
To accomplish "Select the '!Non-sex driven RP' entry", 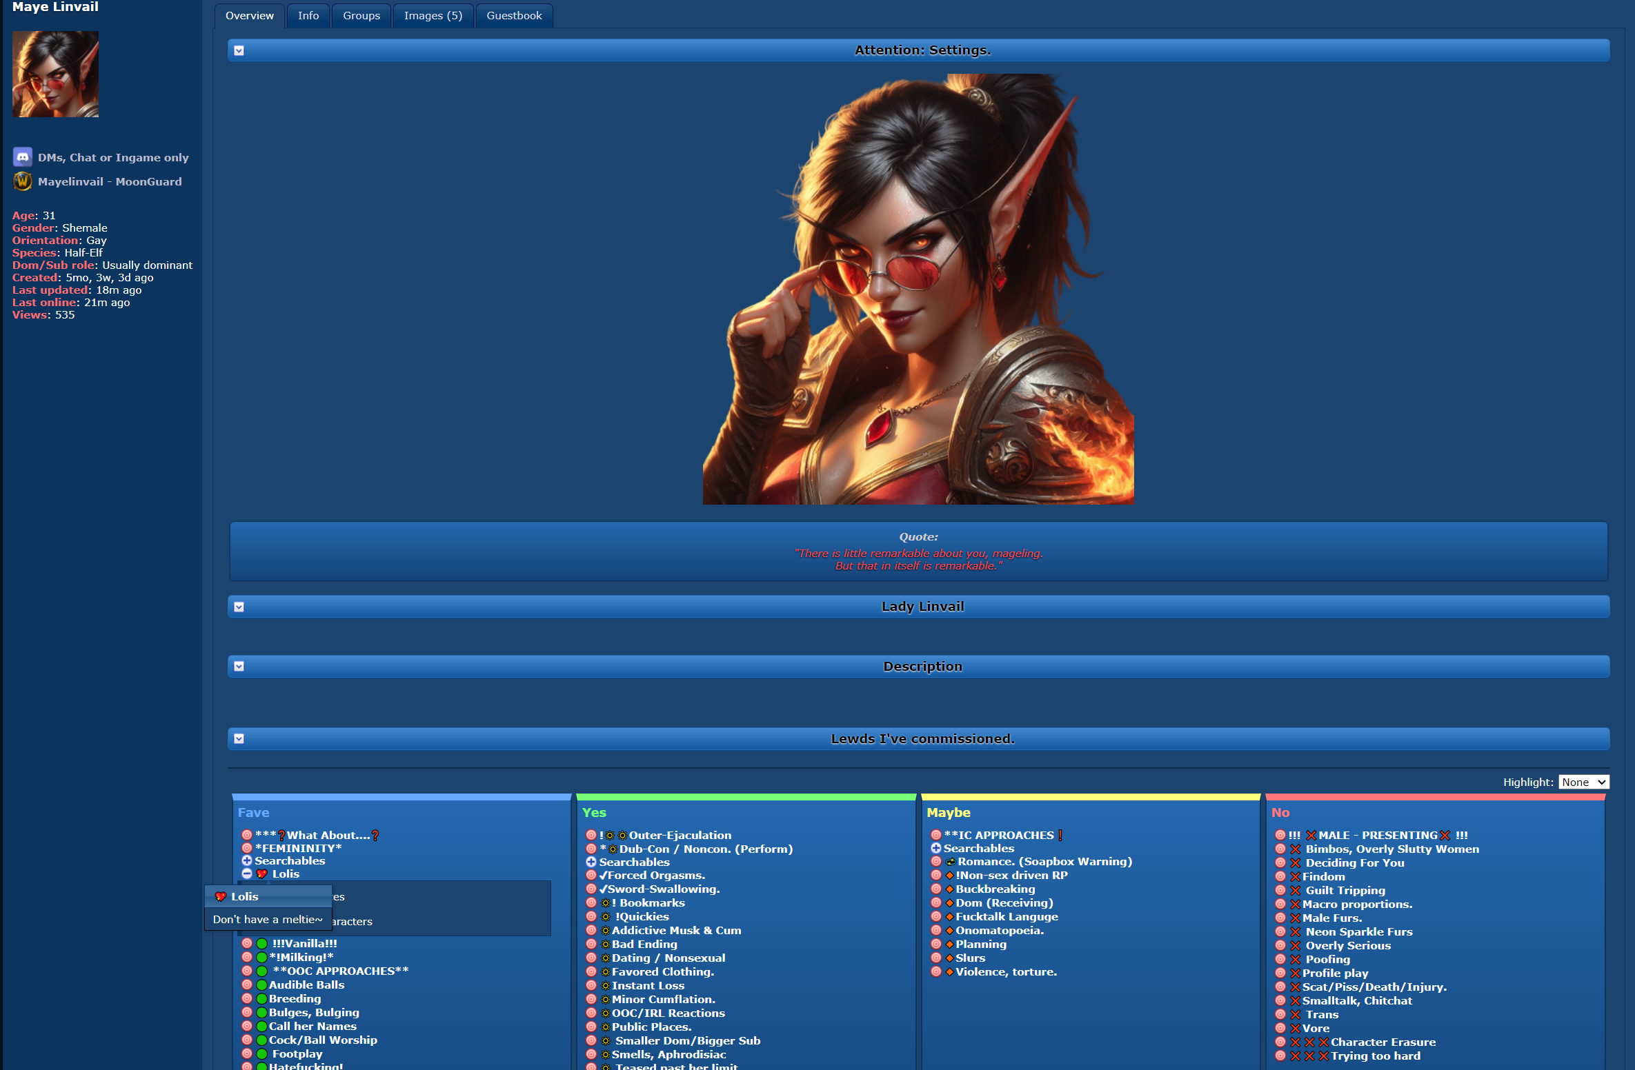I will [1011, 875].
